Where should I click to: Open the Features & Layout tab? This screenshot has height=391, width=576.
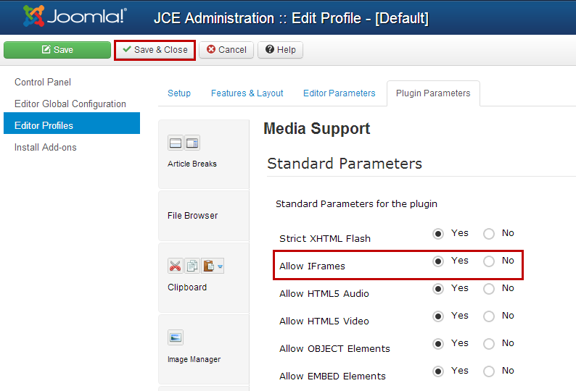point(247,93)
